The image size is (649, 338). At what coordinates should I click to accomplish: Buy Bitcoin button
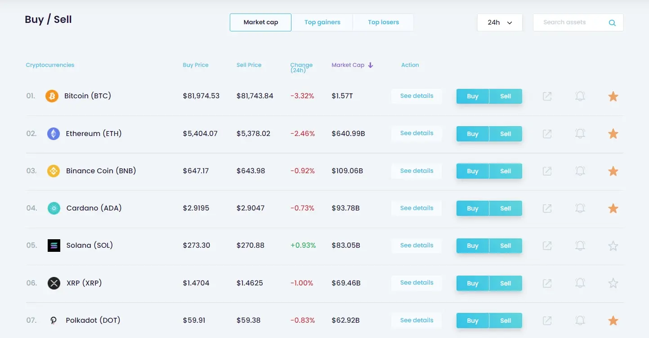[x=473, y=97]
